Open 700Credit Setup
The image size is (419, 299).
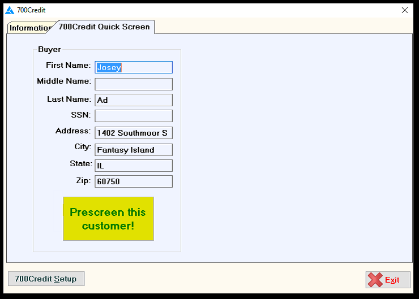[x=46, y=279]
